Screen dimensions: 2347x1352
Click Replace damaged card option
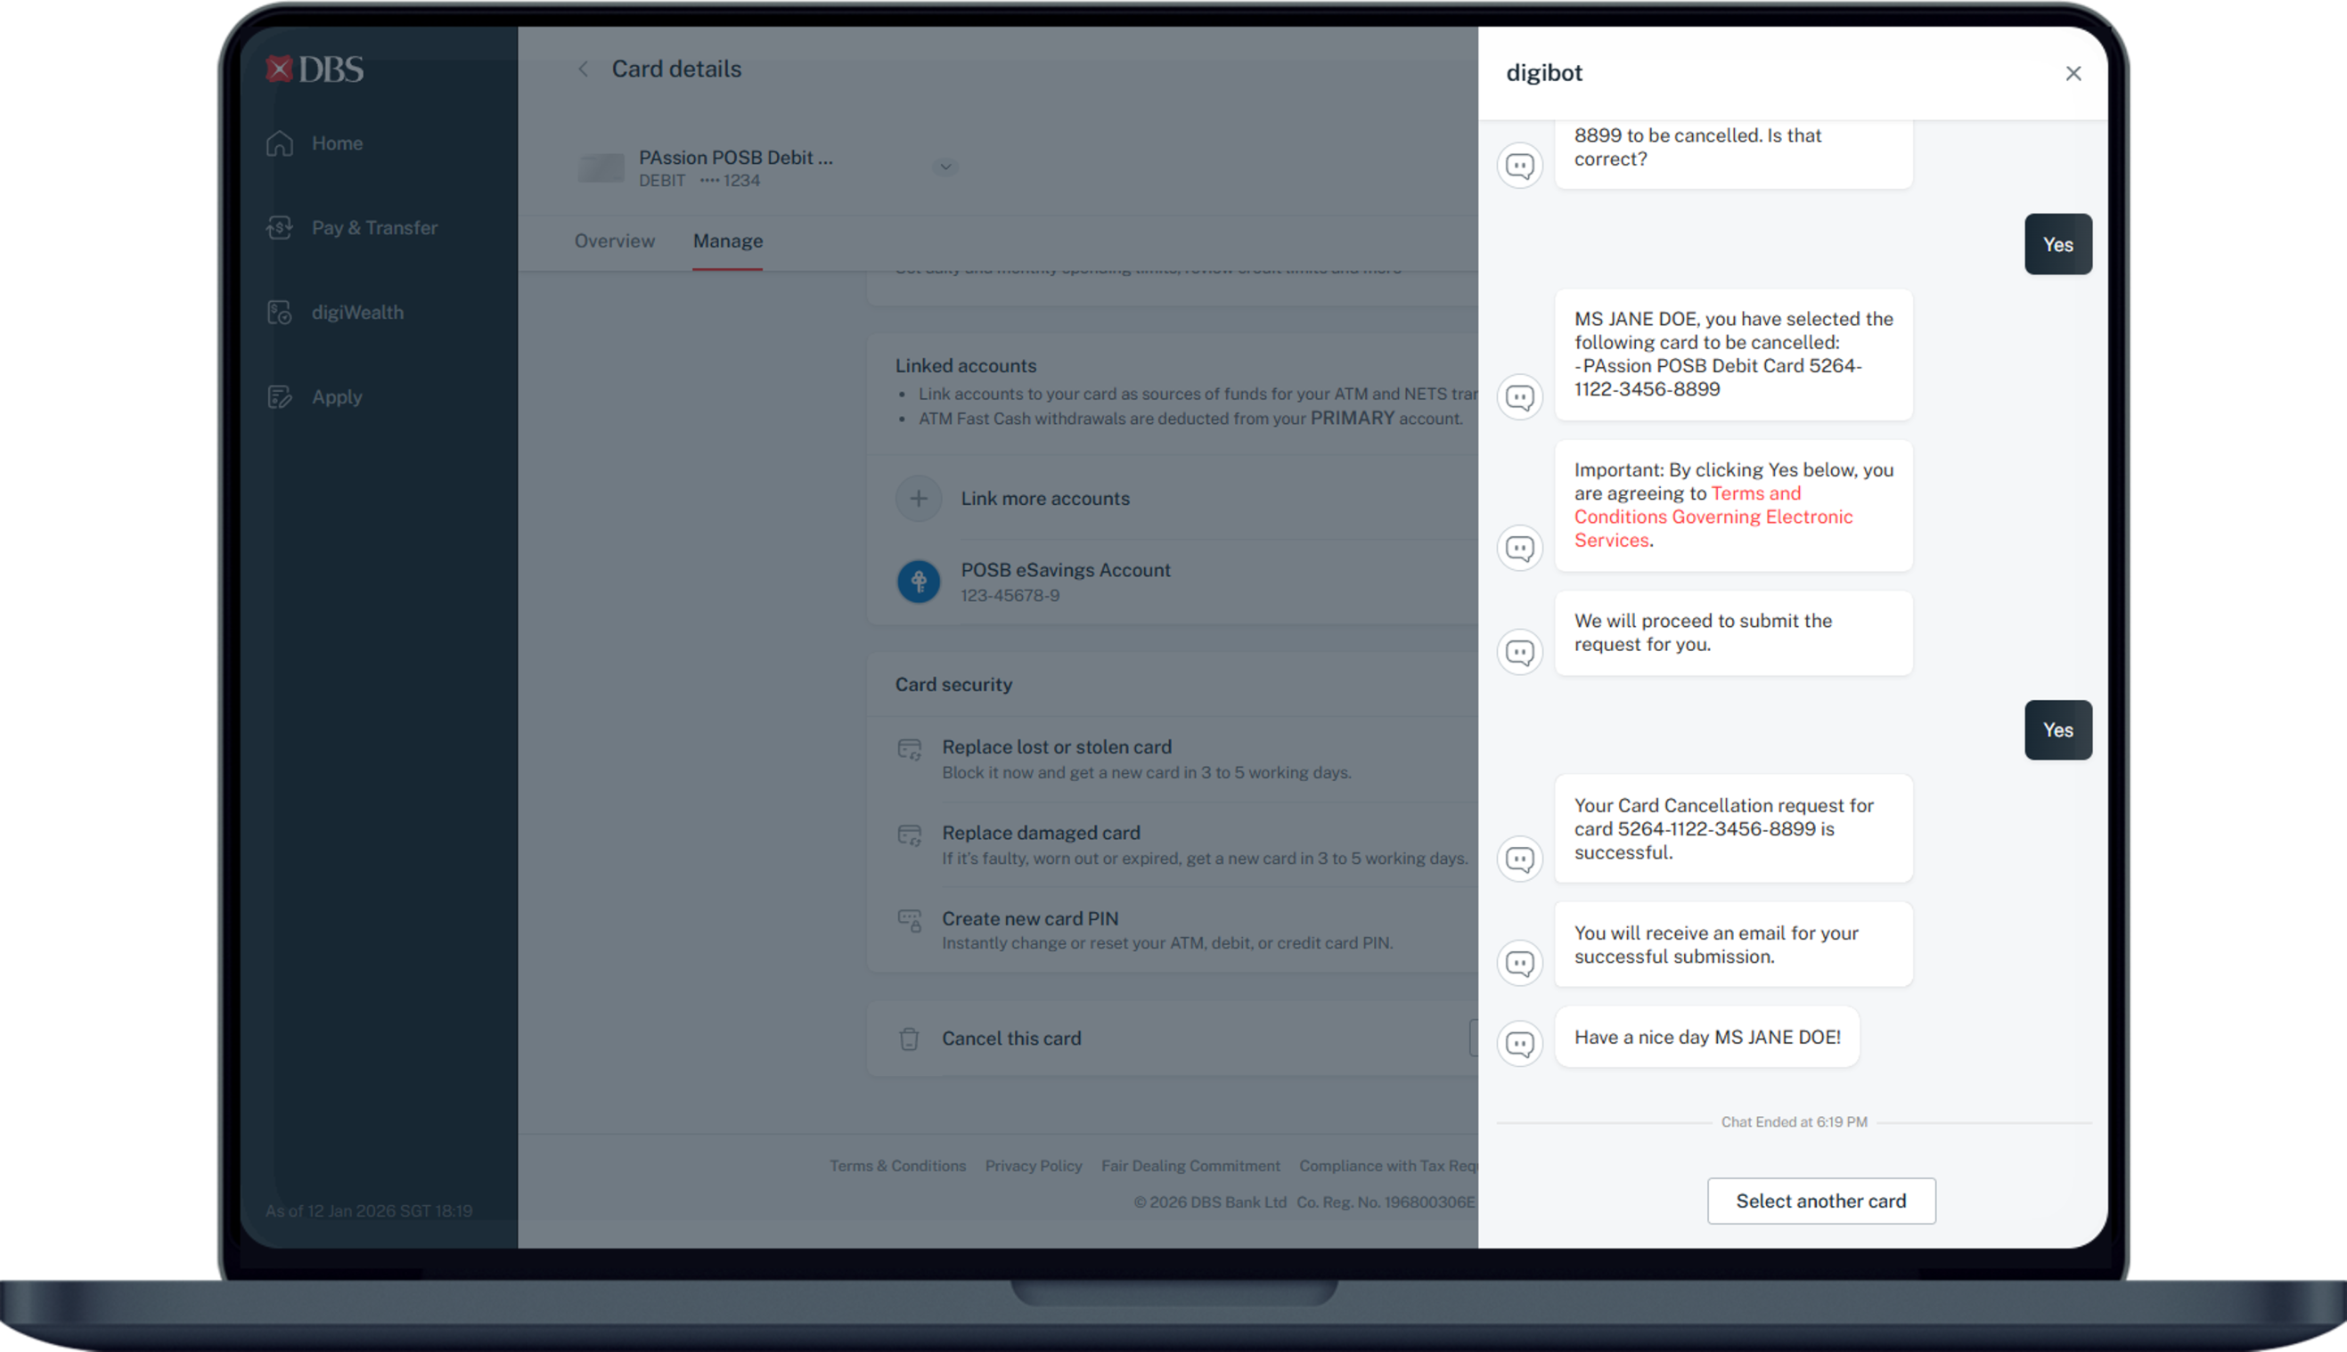pyautogui.click(x=1040, y=833)
